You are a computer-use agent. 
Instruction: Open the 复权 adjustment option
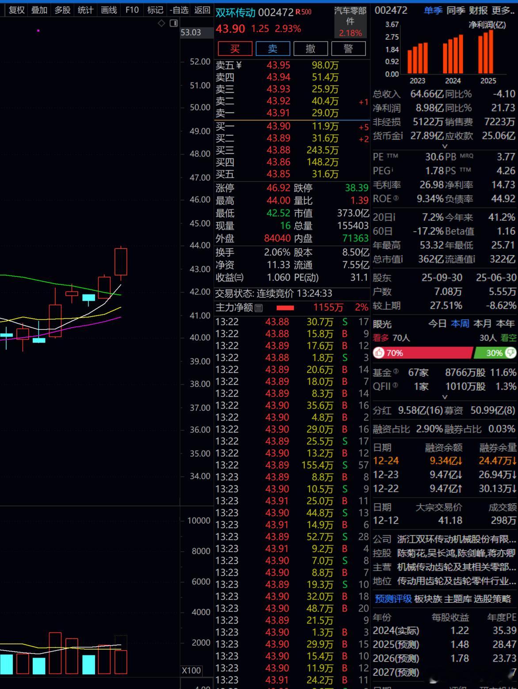tap(17, 10)
